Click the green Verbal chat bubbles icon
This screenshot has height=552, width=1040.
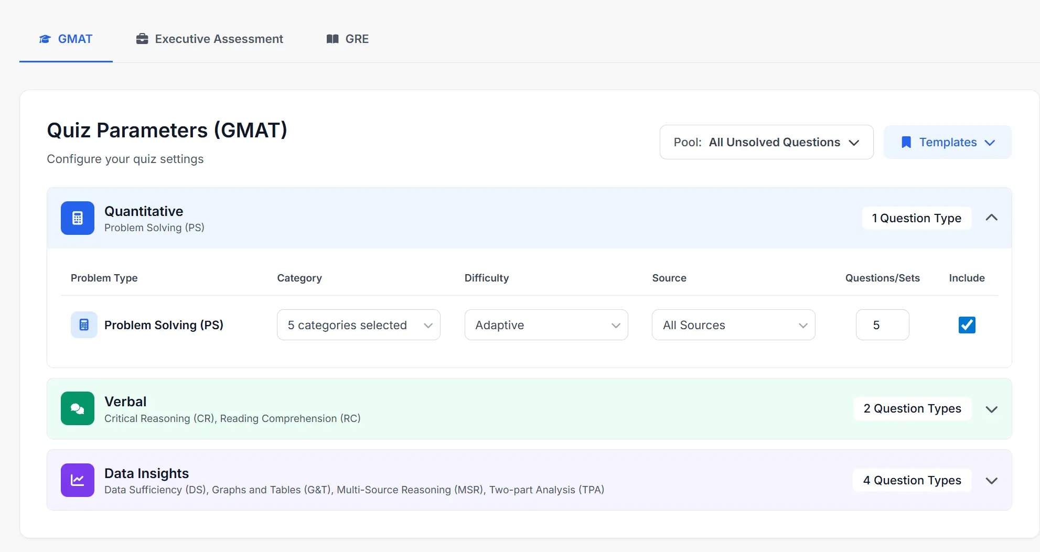click(78, 408)
